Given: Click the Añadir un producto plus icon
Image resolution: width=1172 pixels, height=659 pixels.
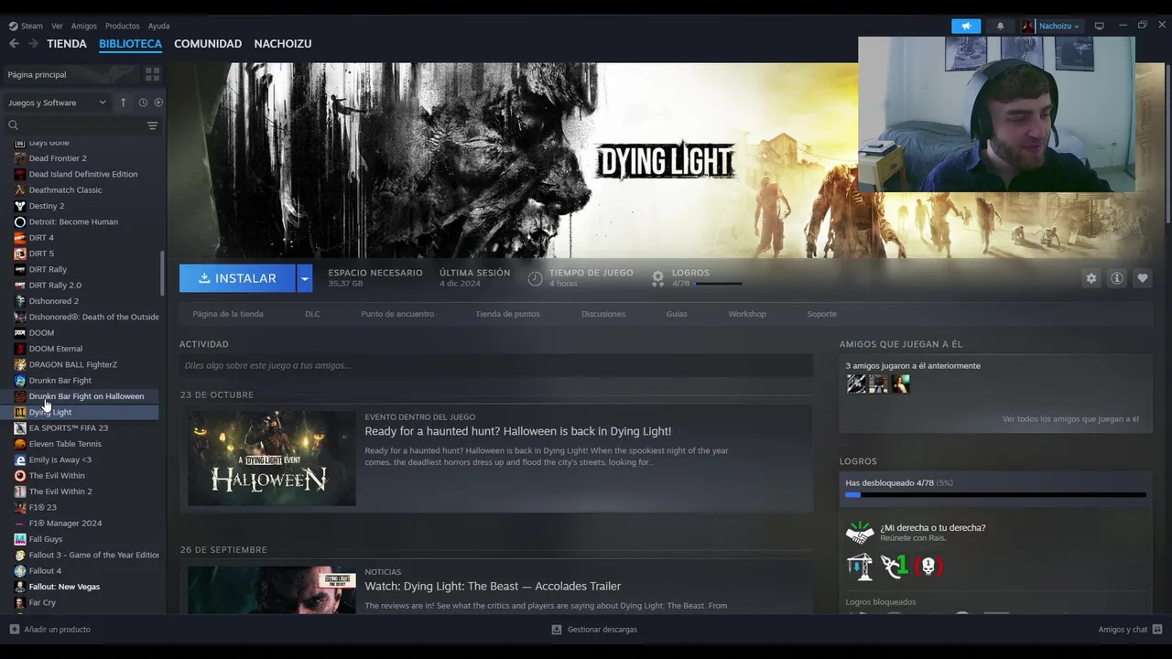Looking at the screenshot, I should [x=14, y=630].
